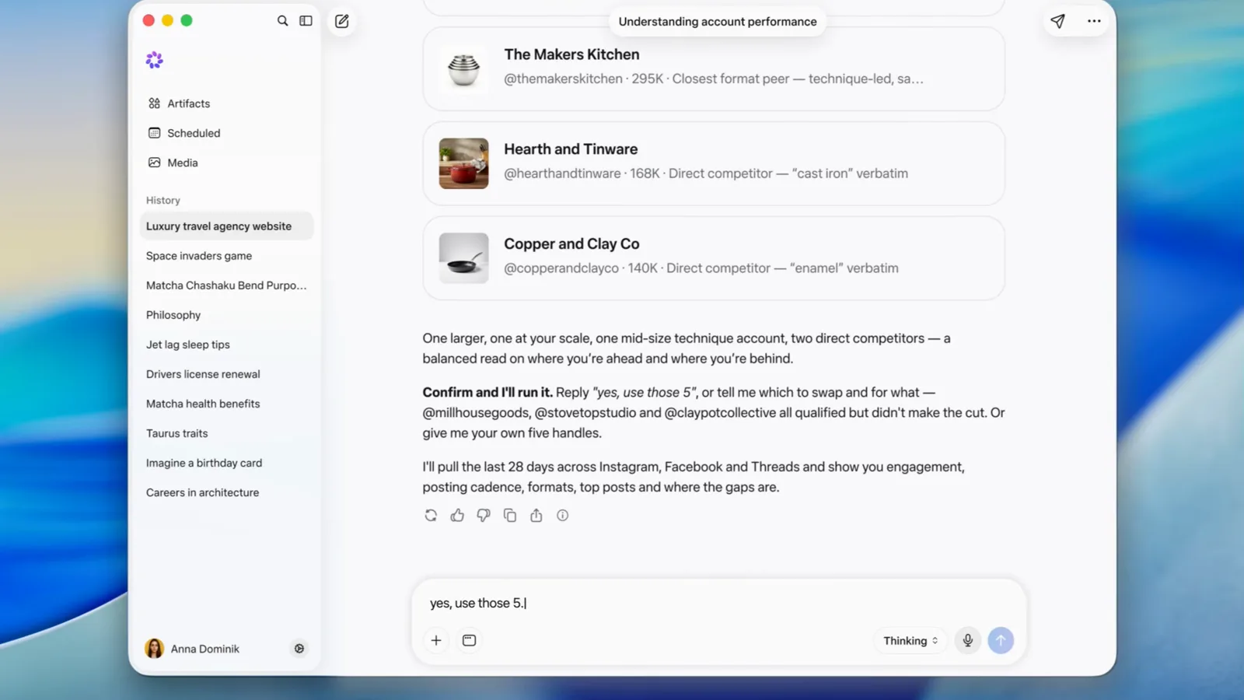Viewport: 1244px width, 700px height.
Task: Open the Media section
Action: pos(226,163)
